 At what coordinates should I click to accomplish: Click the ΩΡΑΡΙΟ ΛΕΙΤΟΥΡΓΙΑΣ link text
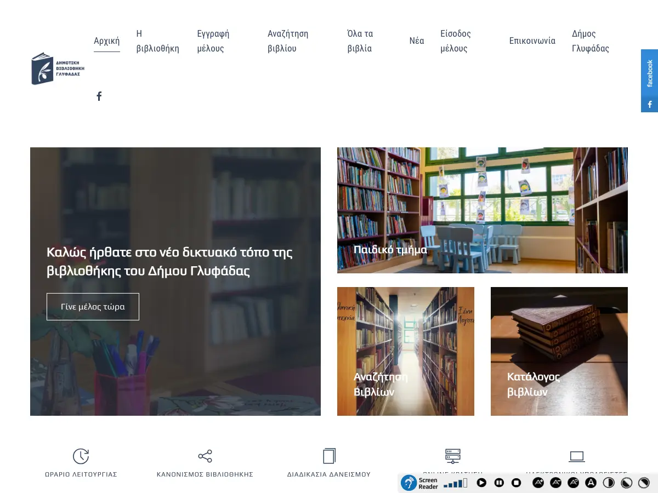click(x=81, y=474)
